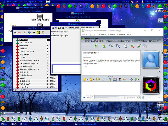Open the Правка menu
Viewport: 168px width, 126px height.
[x=92, y=35]
